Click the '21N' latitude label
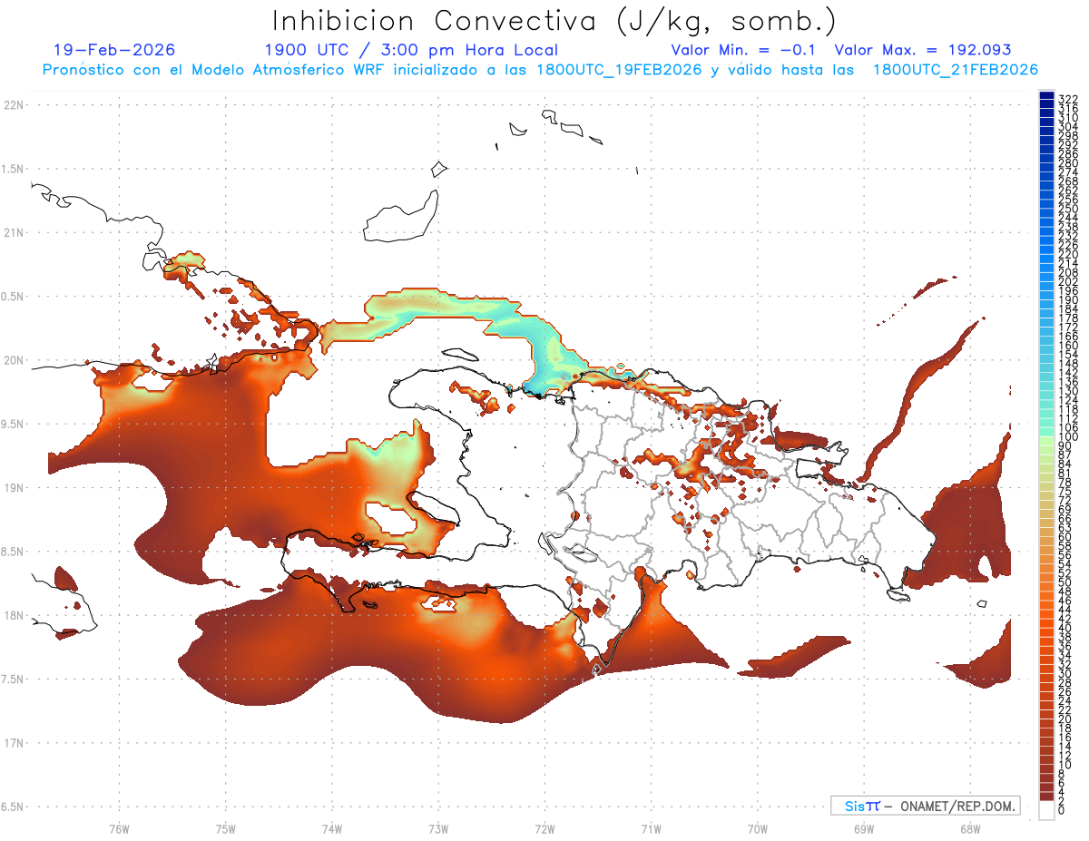 pyautogui.click(x=14, y=232)
